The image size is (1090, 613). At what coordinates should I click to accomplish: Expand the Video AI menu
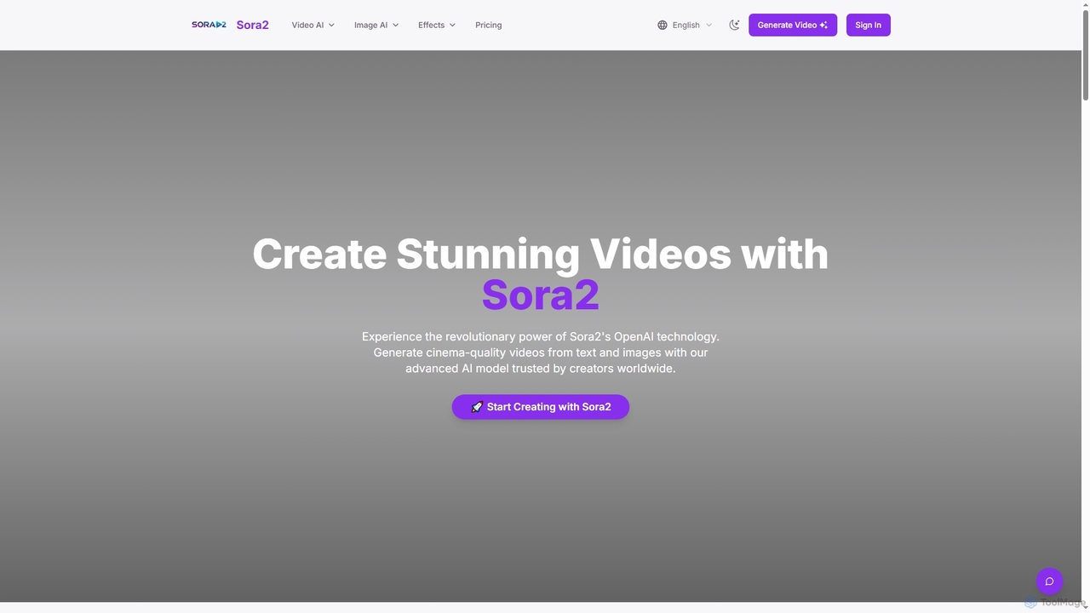click(313, 25)
